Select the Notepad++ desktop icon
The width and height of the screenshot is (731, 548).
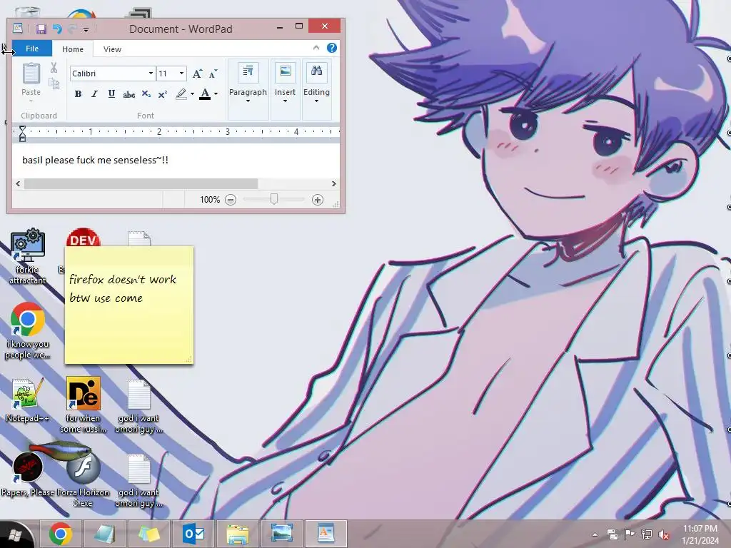tap(28, 400)
